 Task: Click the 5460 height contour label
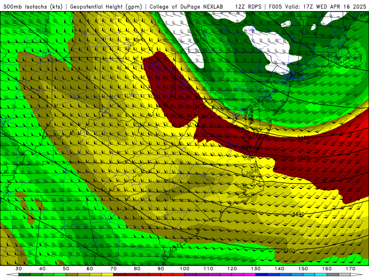point(304,138)
